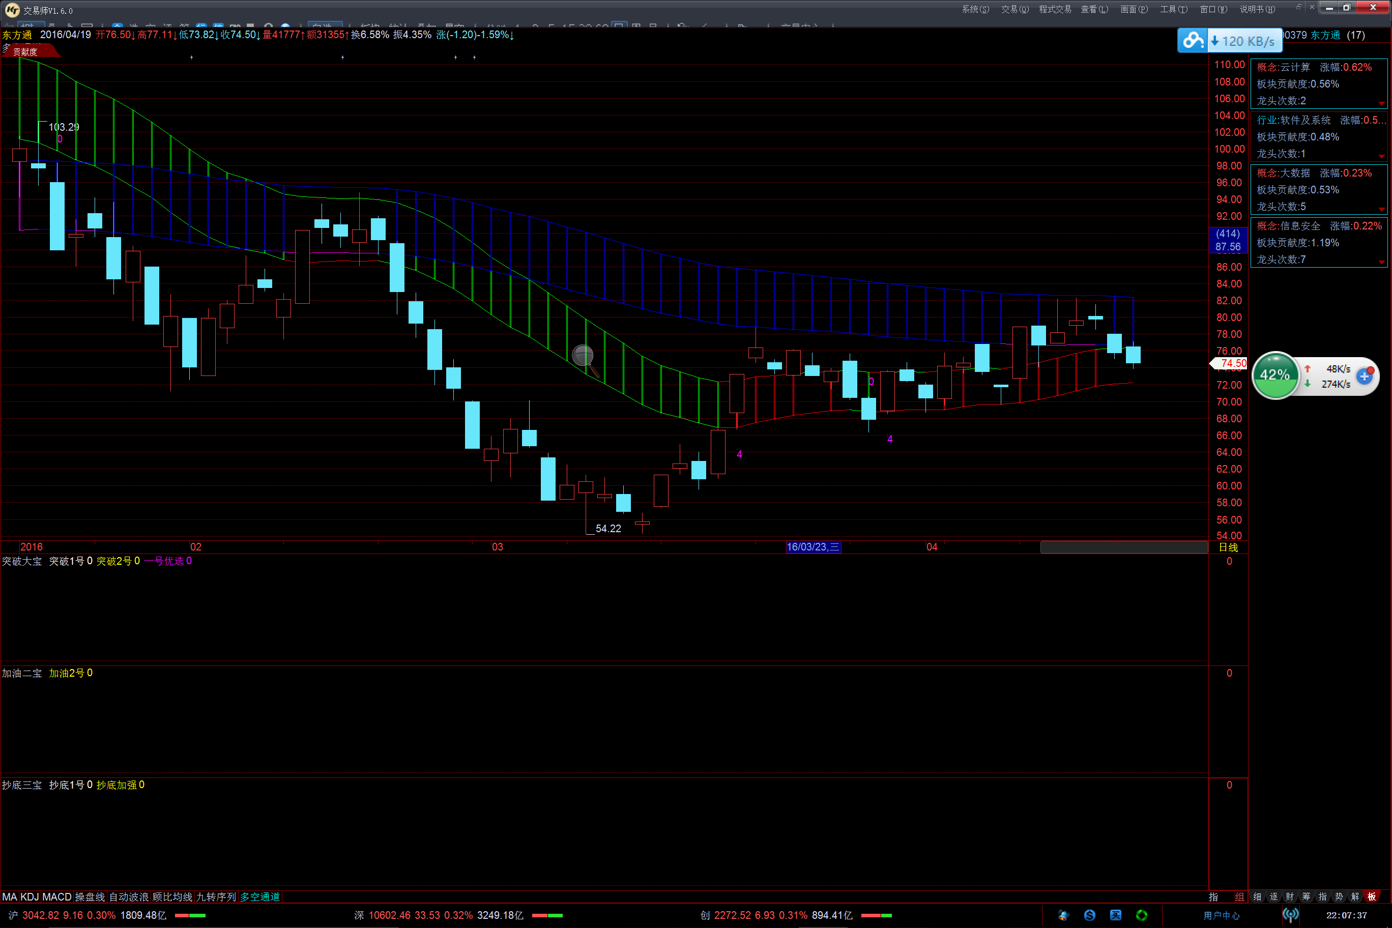The height and width of the screenshot is (928, 1392).
Task: Click the blue dollar sign icon
Action: 1090,916
